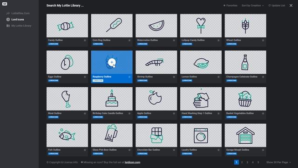Toggle the Favorites filter
298x168 pixels.
[230, 6]
